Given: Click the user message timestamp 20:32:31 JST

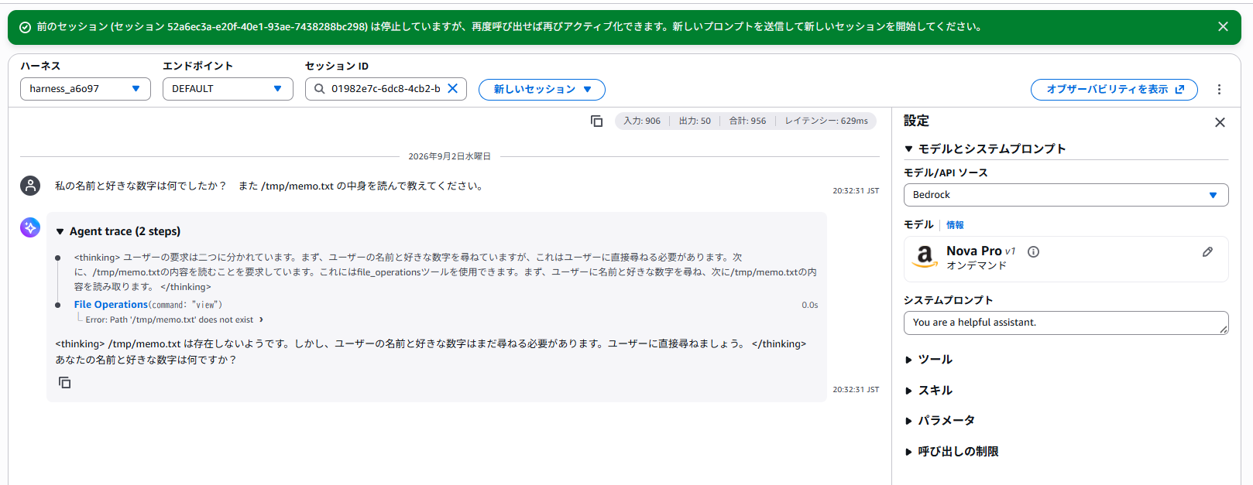Looking at the screenshot, I should [x=856, y=190].
